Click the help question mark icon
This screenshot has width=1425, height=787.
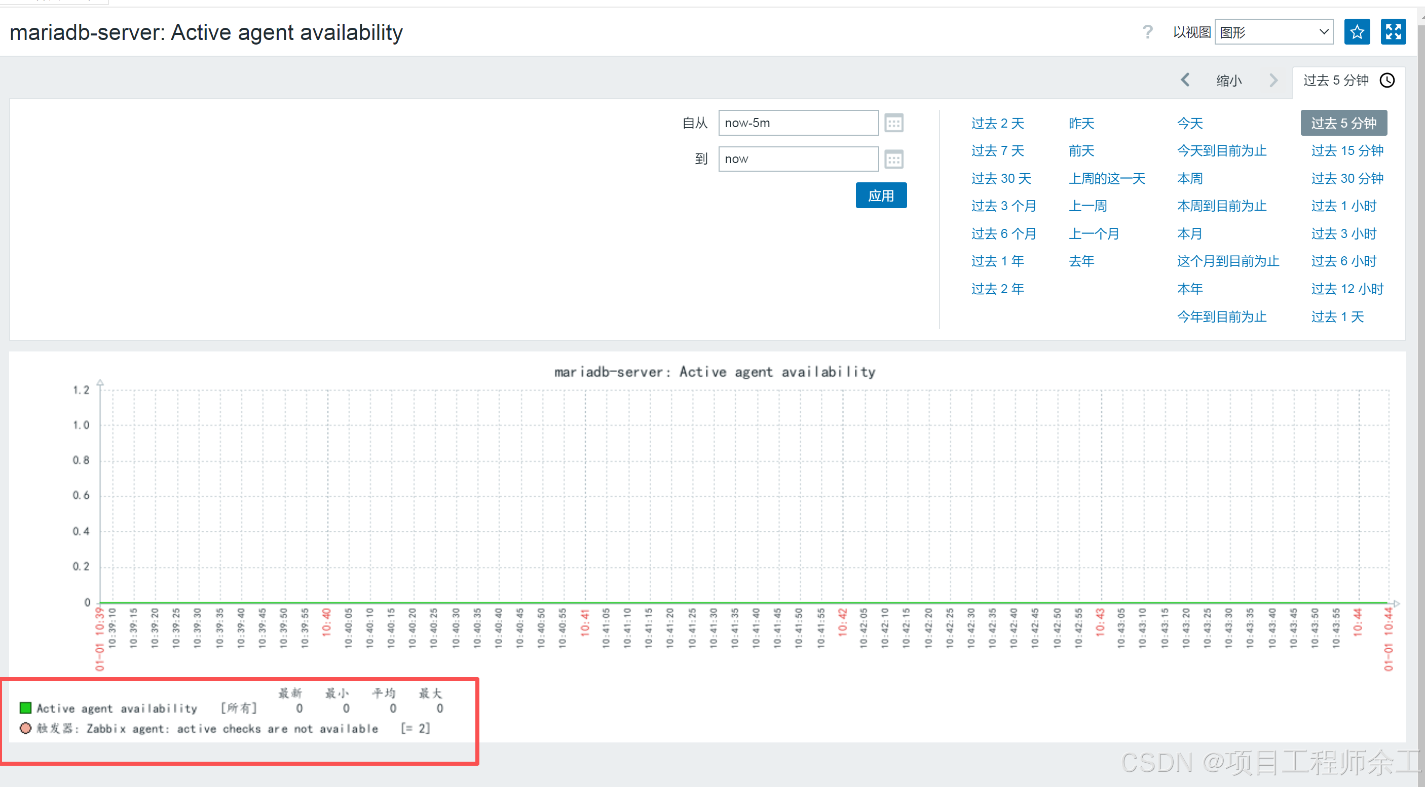tap(1147, 32)
